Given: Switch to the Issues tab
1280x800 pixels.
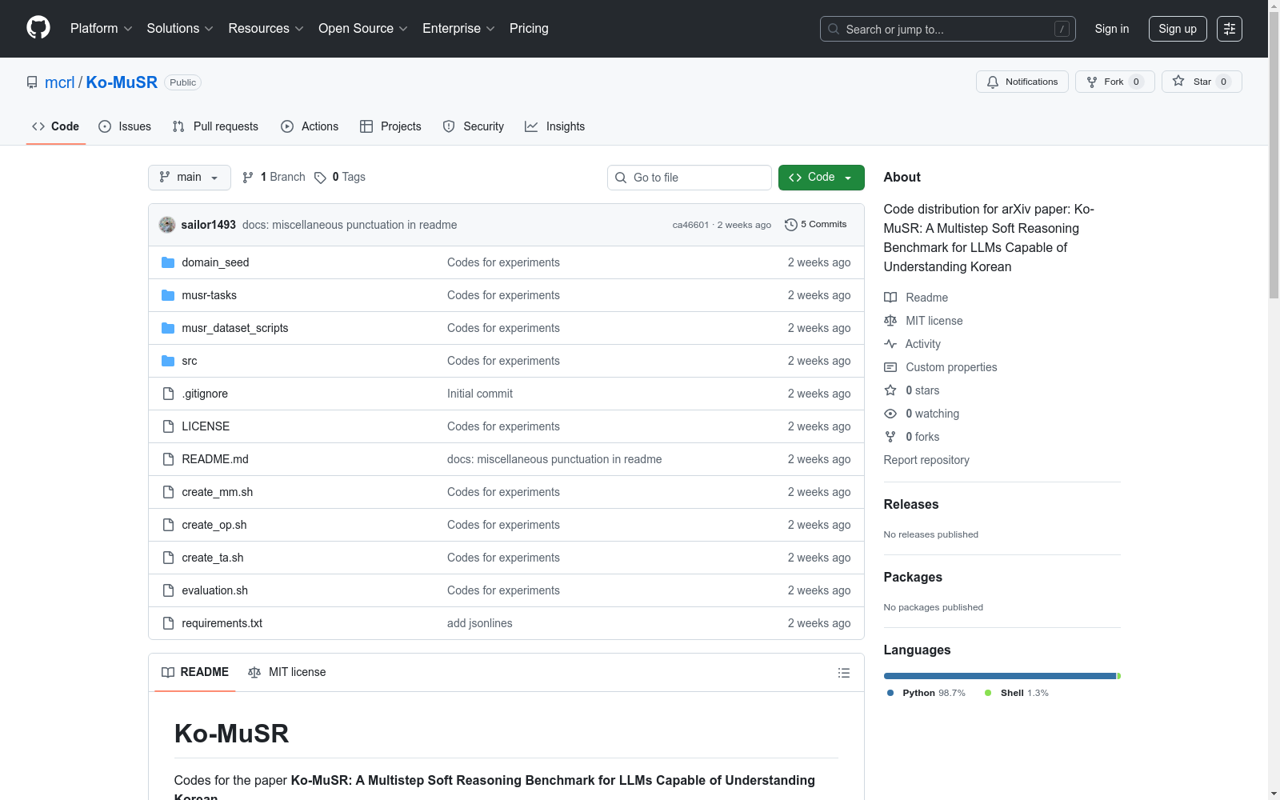Looking at the screenshot, I should point(125,126).
